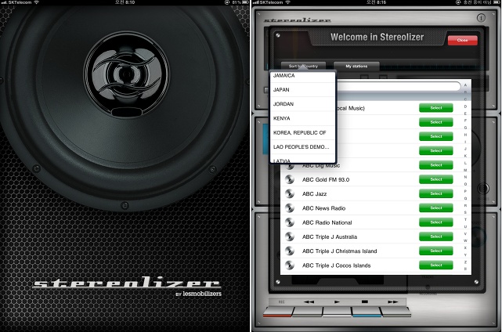Jump to letter Z in the alphabet index
Viewport: 502px width, 332px height.
pos(465,262)
